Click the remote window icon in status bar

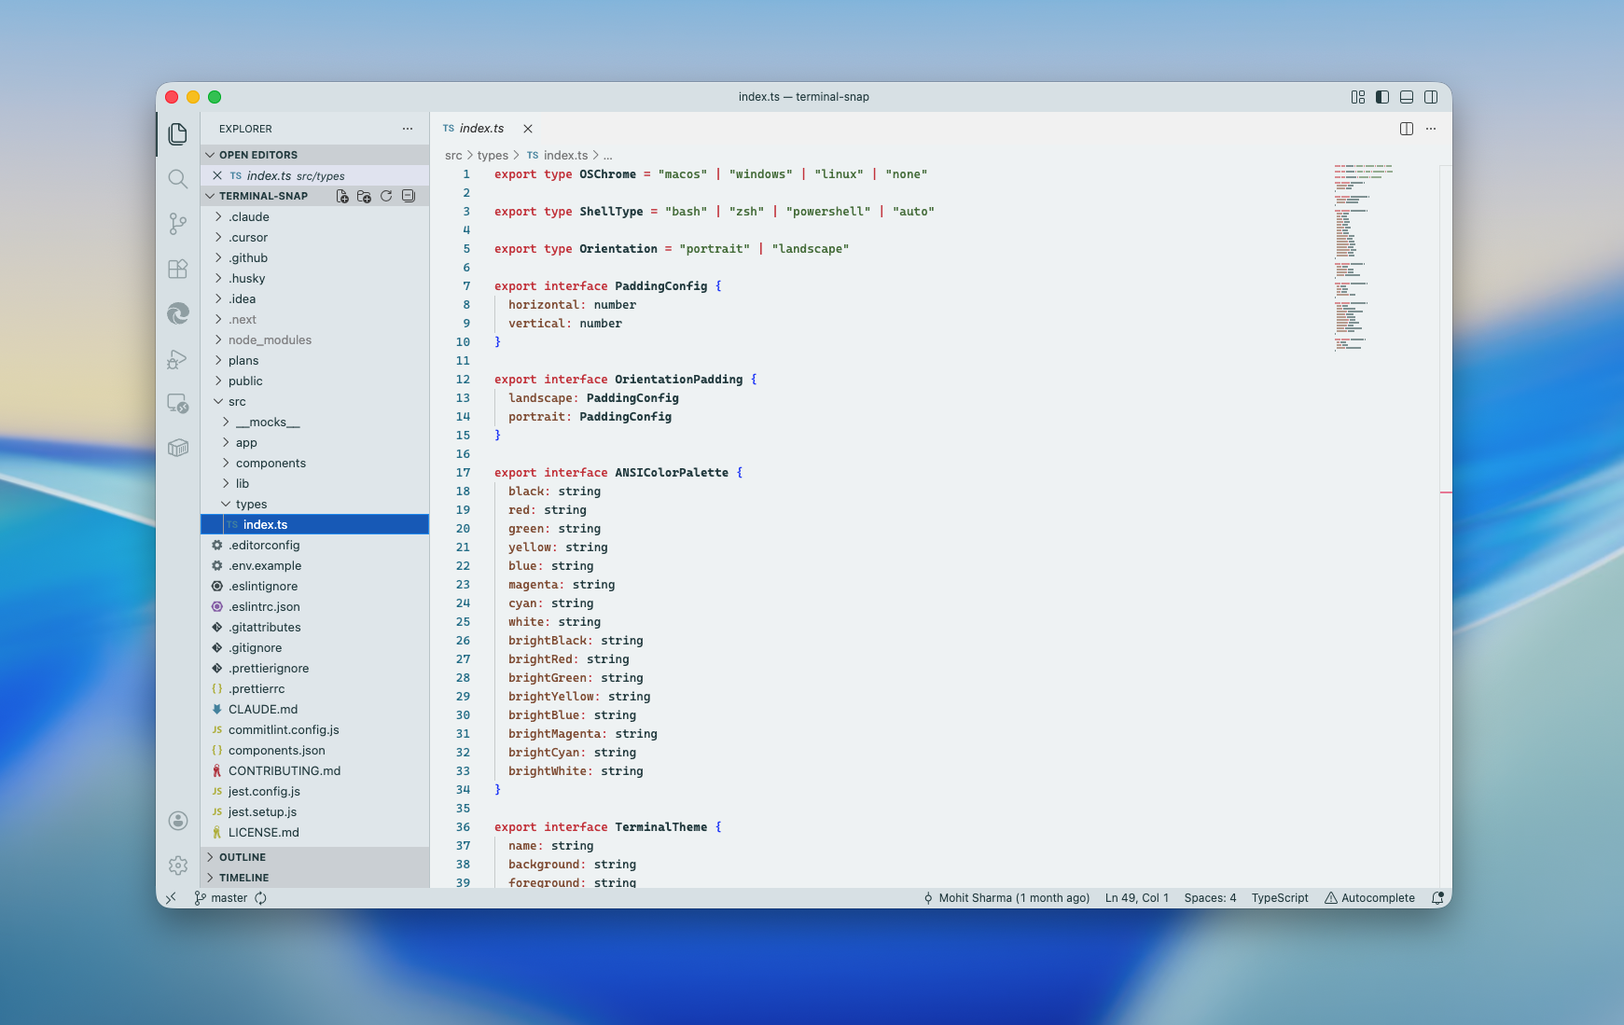tap(171, 898)
